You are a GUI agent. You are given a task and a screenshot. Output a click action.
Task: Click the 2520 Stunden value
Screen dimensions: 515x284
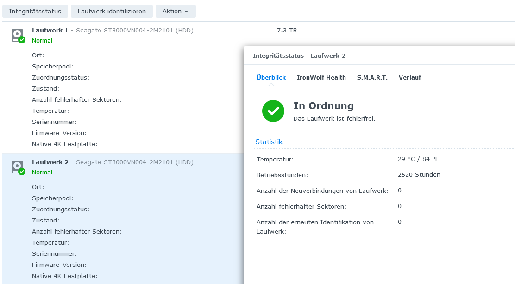[419, 175]
